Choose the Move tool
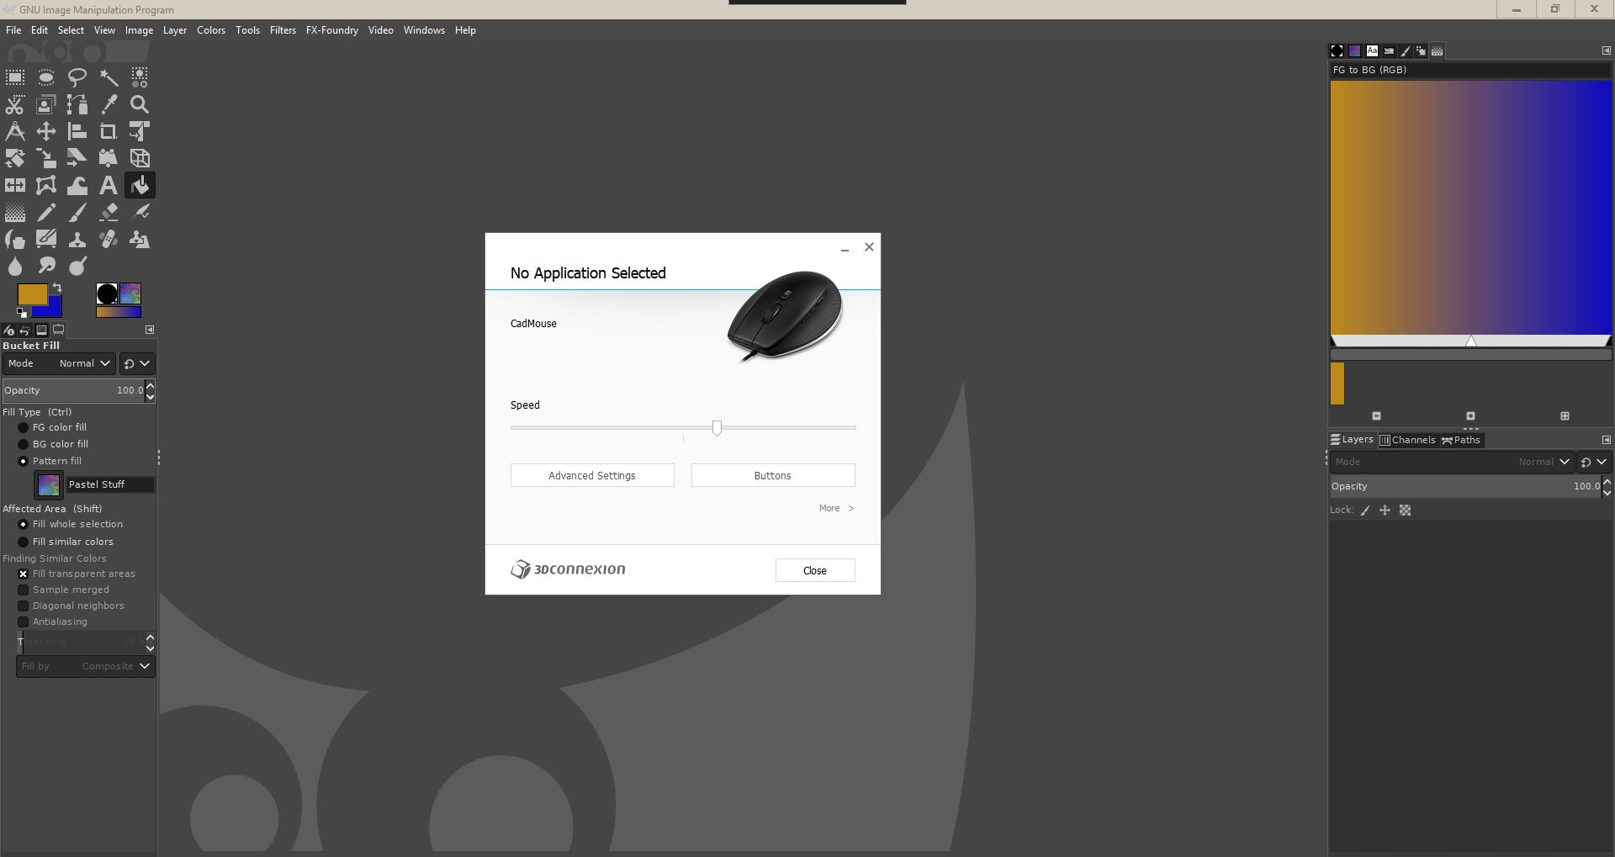This screenshot has width=1615, height=857. coord(46,131)
